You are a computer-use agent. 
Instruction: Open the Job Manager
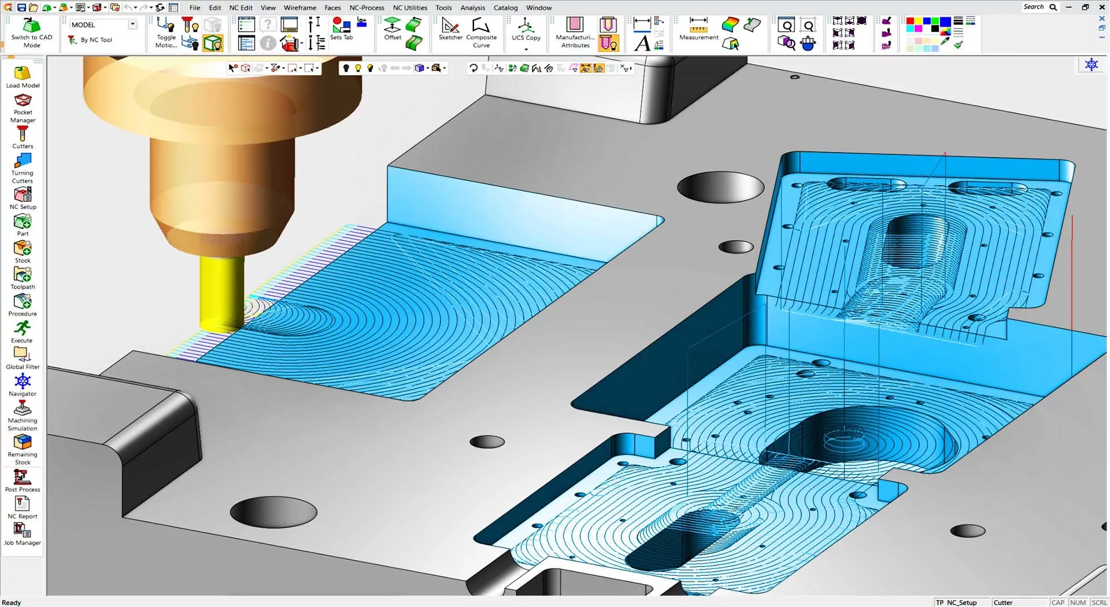[x=23, y=534]
